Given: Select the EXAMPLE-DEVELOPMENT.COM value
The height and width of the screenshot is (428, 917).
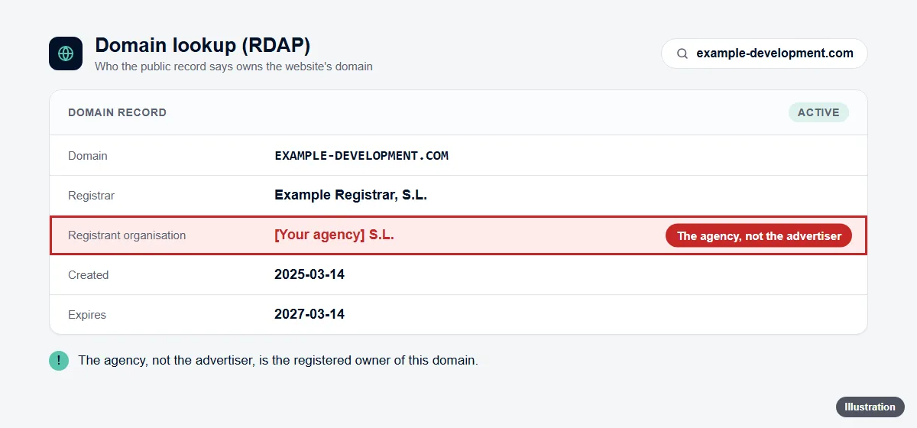Looking at the screenshot, I should (x=361, y=156).
